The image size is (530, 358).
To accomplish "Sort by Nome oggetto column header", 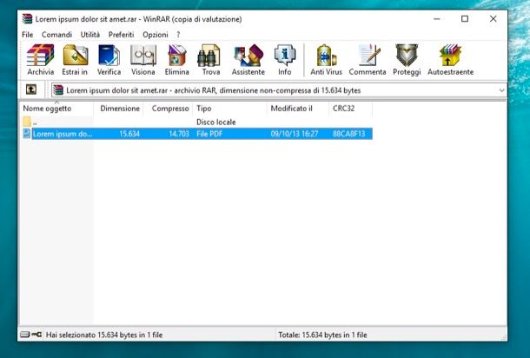I will coord(48,109).
